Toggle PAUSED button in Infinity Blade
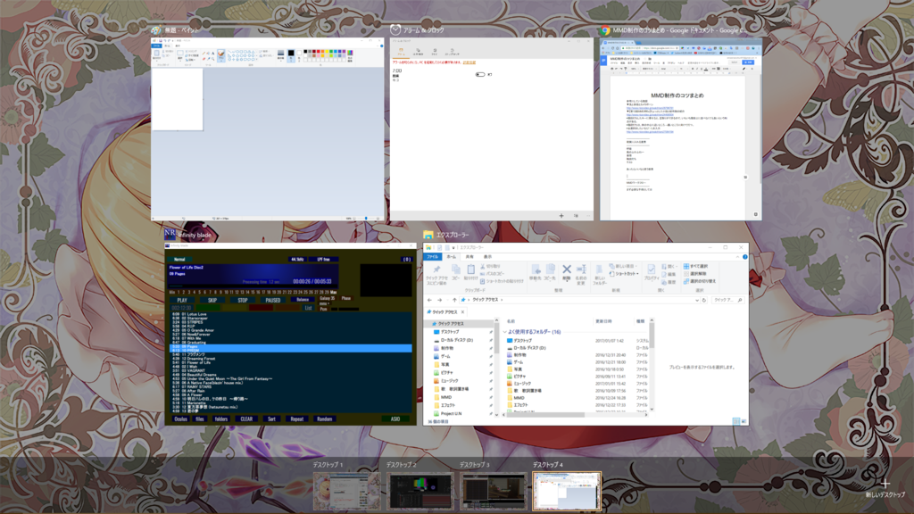This screenshot has width=914, height=514. pos(273,300)
